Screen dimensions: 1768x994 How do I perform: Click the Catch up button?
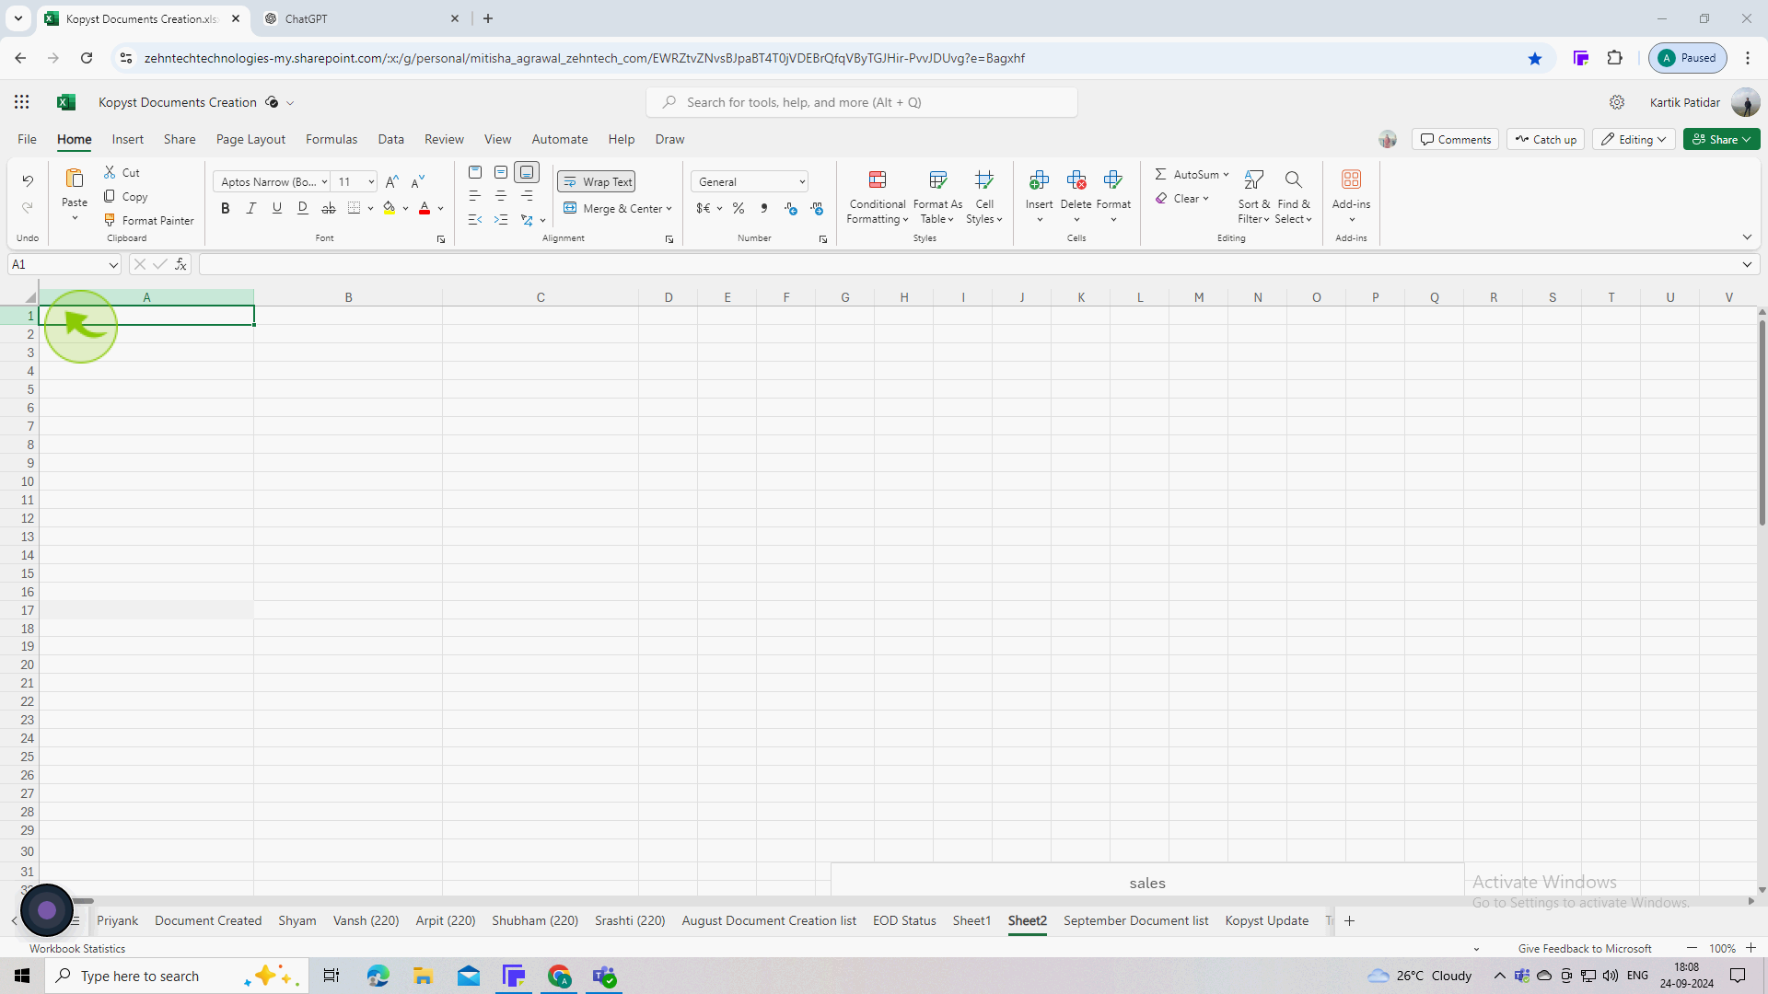click(1545, 139)
